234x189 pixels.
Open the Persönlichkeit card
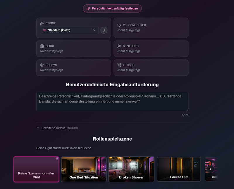(151, 28)
